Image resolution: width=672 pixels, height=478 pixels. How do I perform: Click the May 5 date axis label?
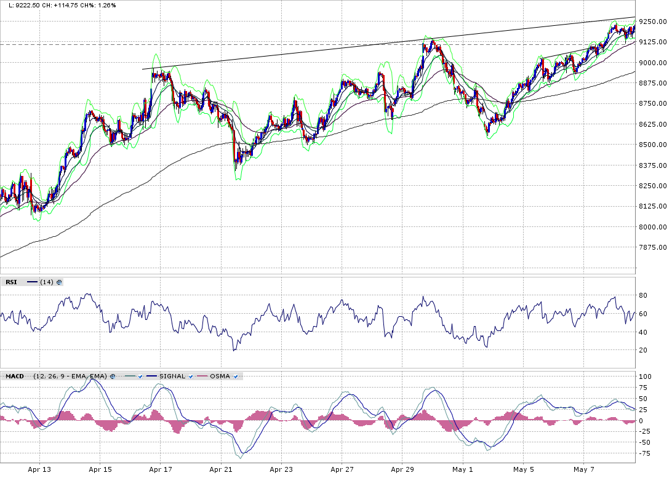(x=523, y=469)
